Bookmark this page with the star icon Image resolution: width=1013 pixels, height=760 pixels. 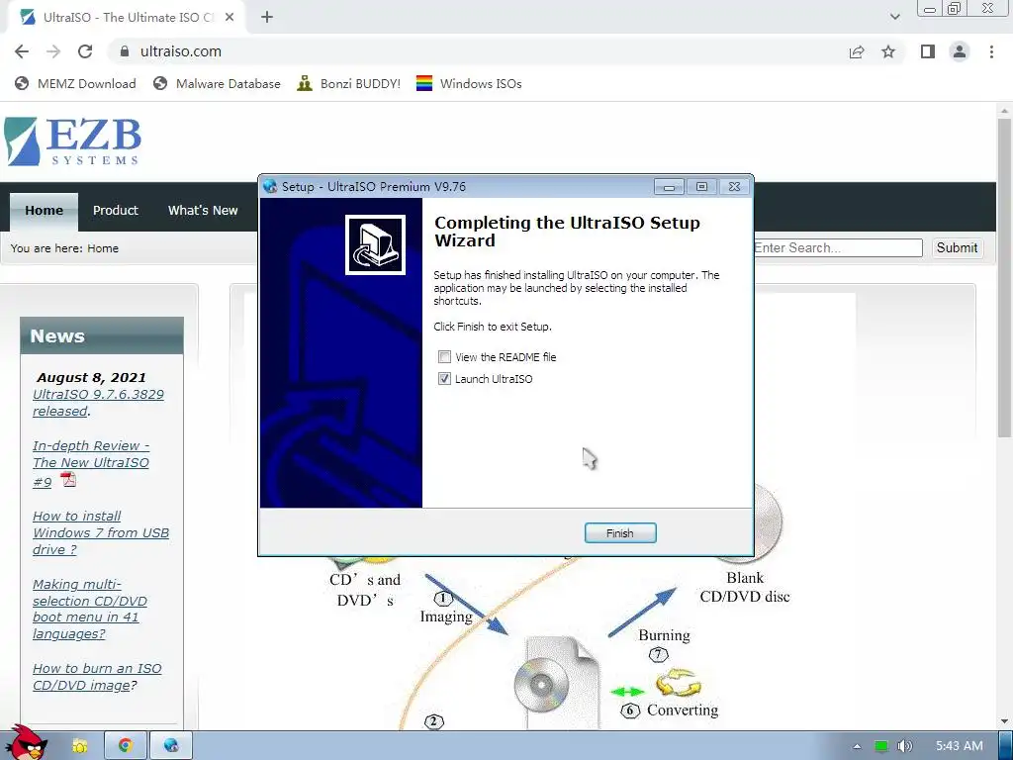pyautogui.click(x=888, y=51)
